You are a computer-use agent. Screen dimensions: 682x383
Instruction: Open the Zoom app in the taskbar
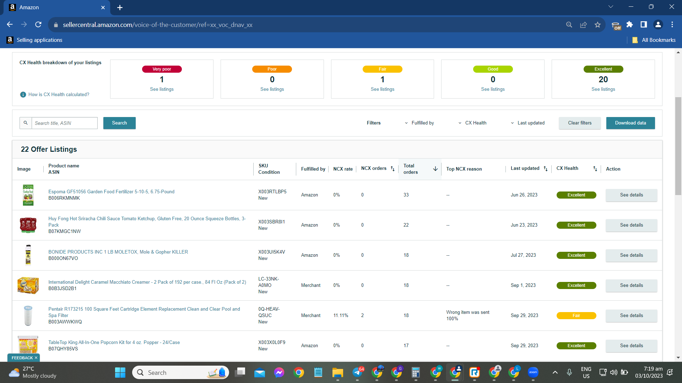click(533, 372)
